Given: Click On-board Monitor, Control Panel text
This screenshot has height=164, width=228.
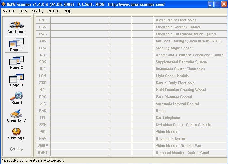Looking at the screenshot, I should [x=182, y=153].
